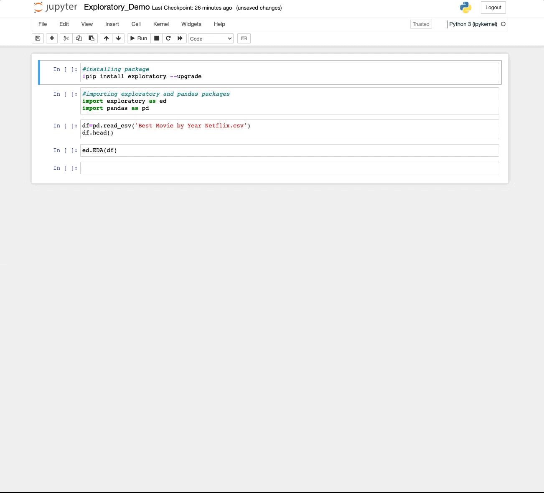Click the 'df.head()' line
This screenshot has width=544, height=493.
tap(98, 133)
